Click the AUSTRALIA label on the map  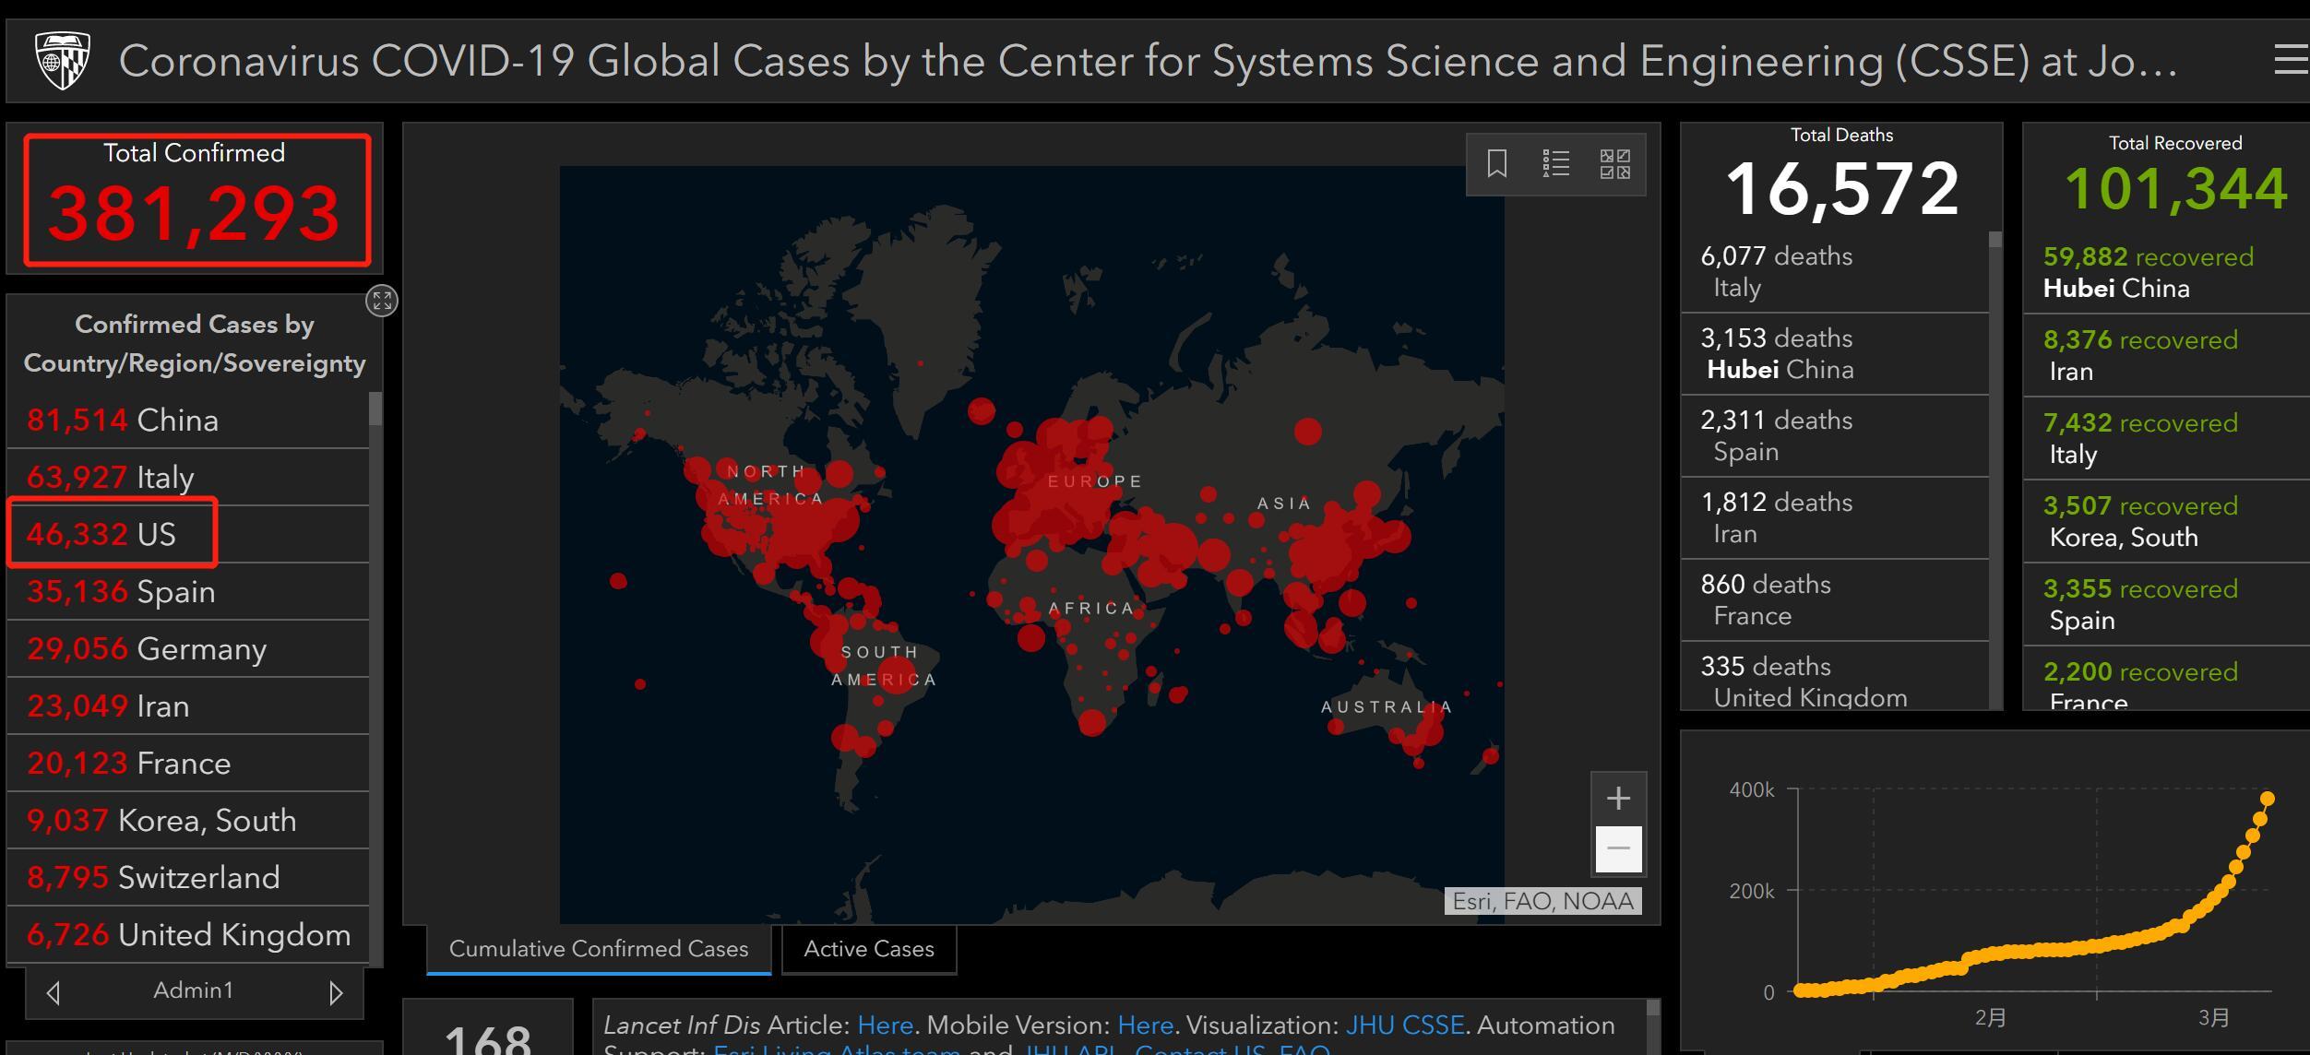tap(1387, 707)
